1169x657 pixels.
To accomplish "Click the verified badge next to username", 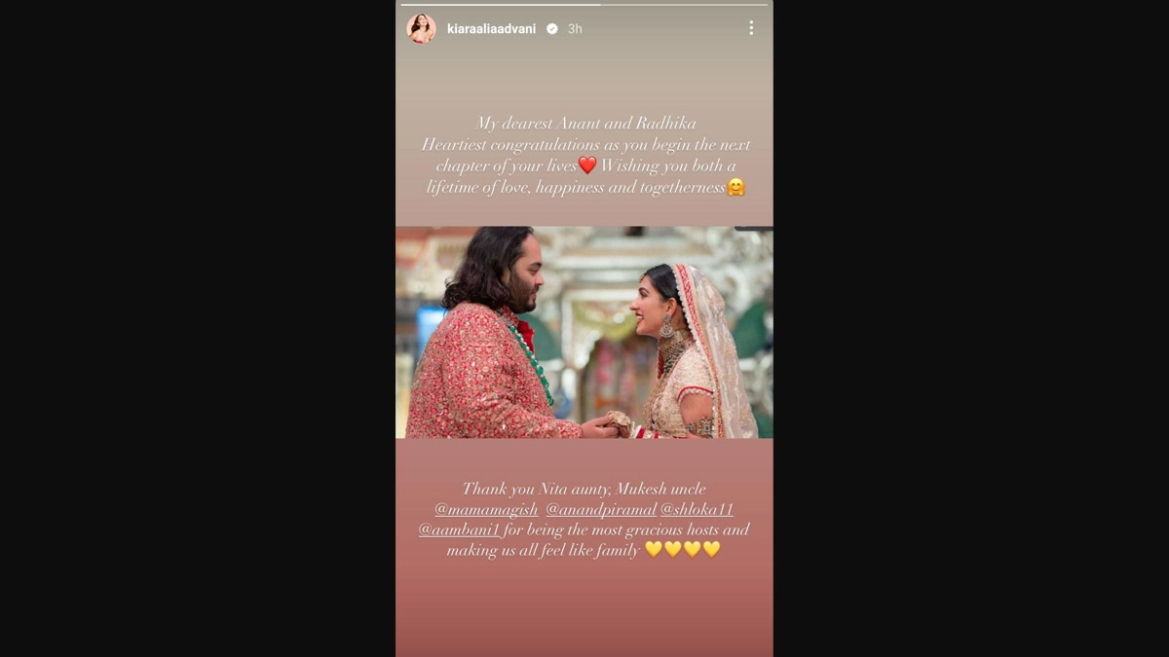I will tap(552, 29).
